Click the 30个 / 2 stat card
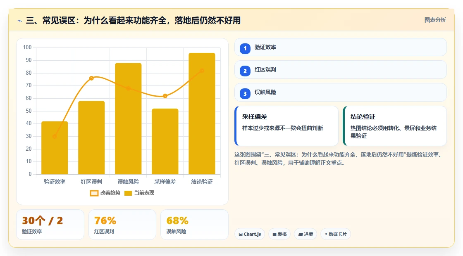 [50, 225]
